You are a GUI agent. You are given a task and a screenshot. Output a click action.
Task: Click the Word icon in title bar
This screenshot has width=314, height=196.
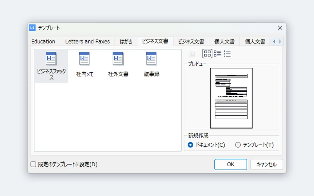[32, 28]
